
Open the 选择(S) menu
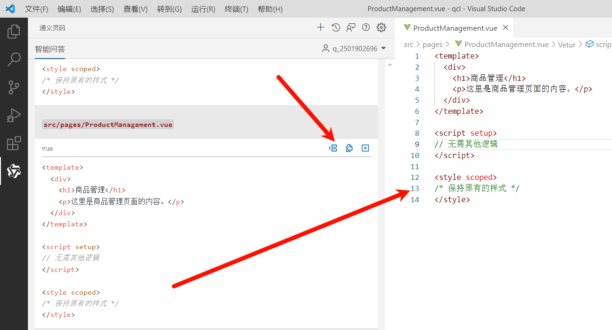[x=102, y=9]
